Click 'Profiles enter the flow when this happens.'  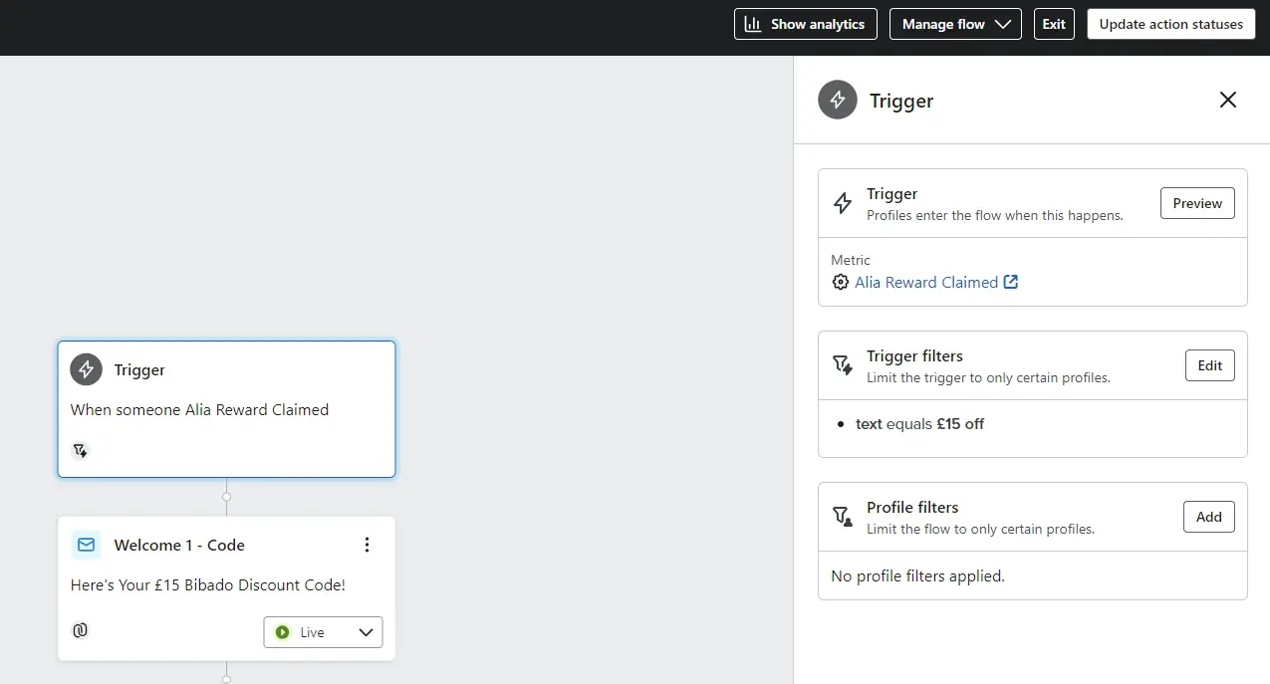(x=995, y=215)
